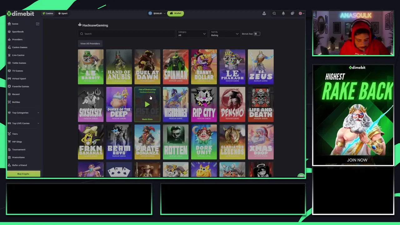This screenshot has height=225, width=400.
Task: Open the Rip City game thumbnail
Action: pyautogui.click(x=204, y=104)
